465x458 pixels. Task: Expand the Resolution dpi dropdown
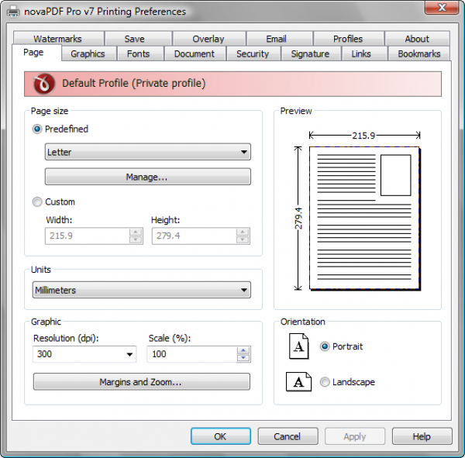84,354
